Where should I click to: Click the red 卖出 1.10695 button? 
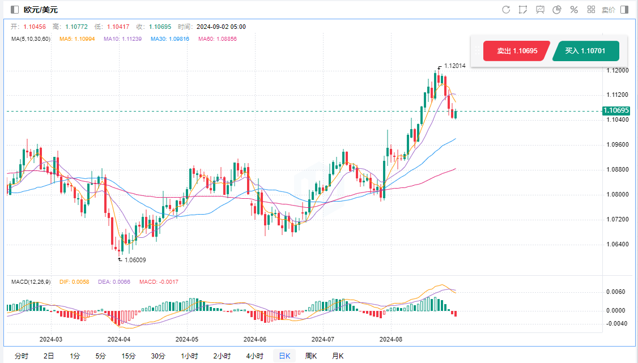(516, 51)
